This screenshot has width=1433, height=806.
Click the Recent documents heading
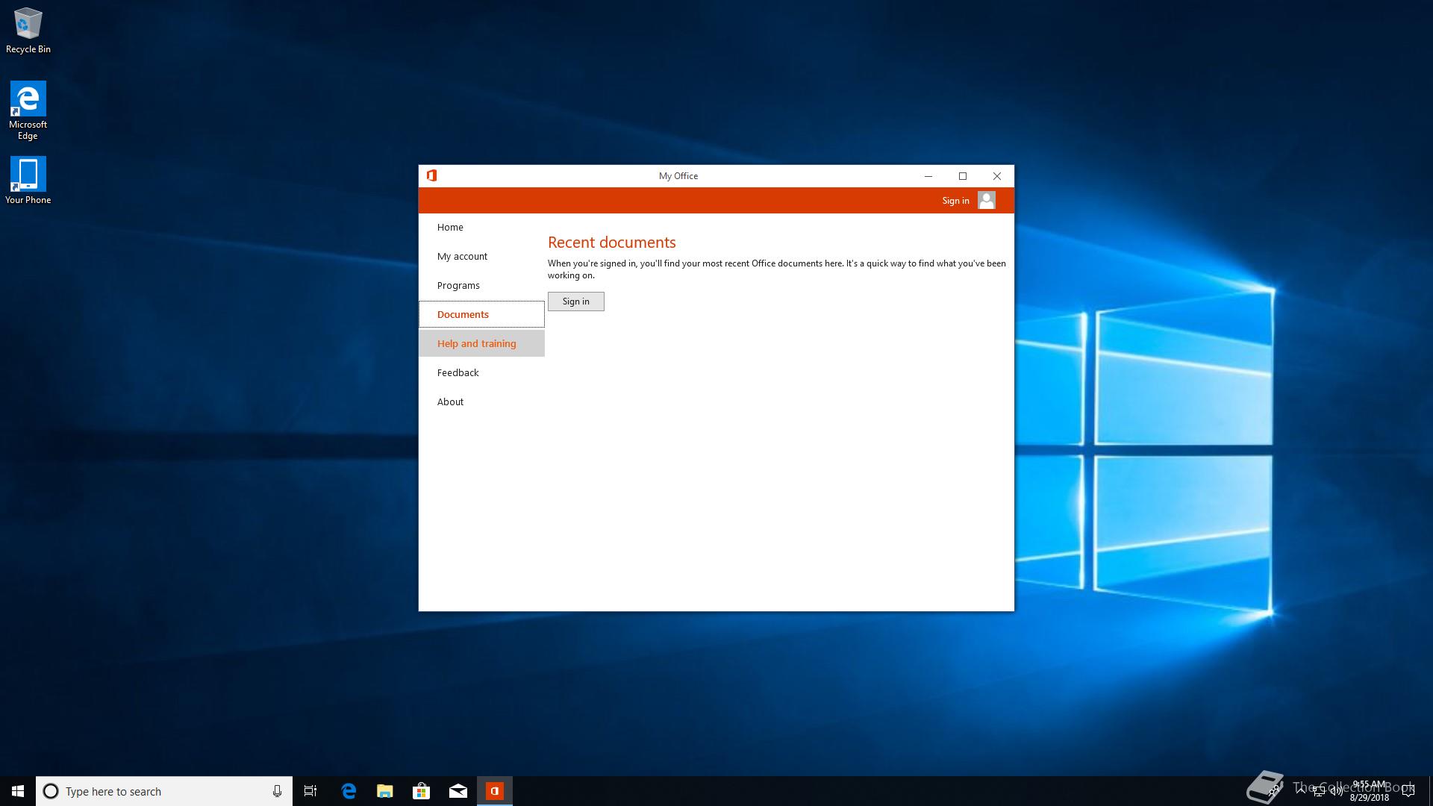(612, 242)
